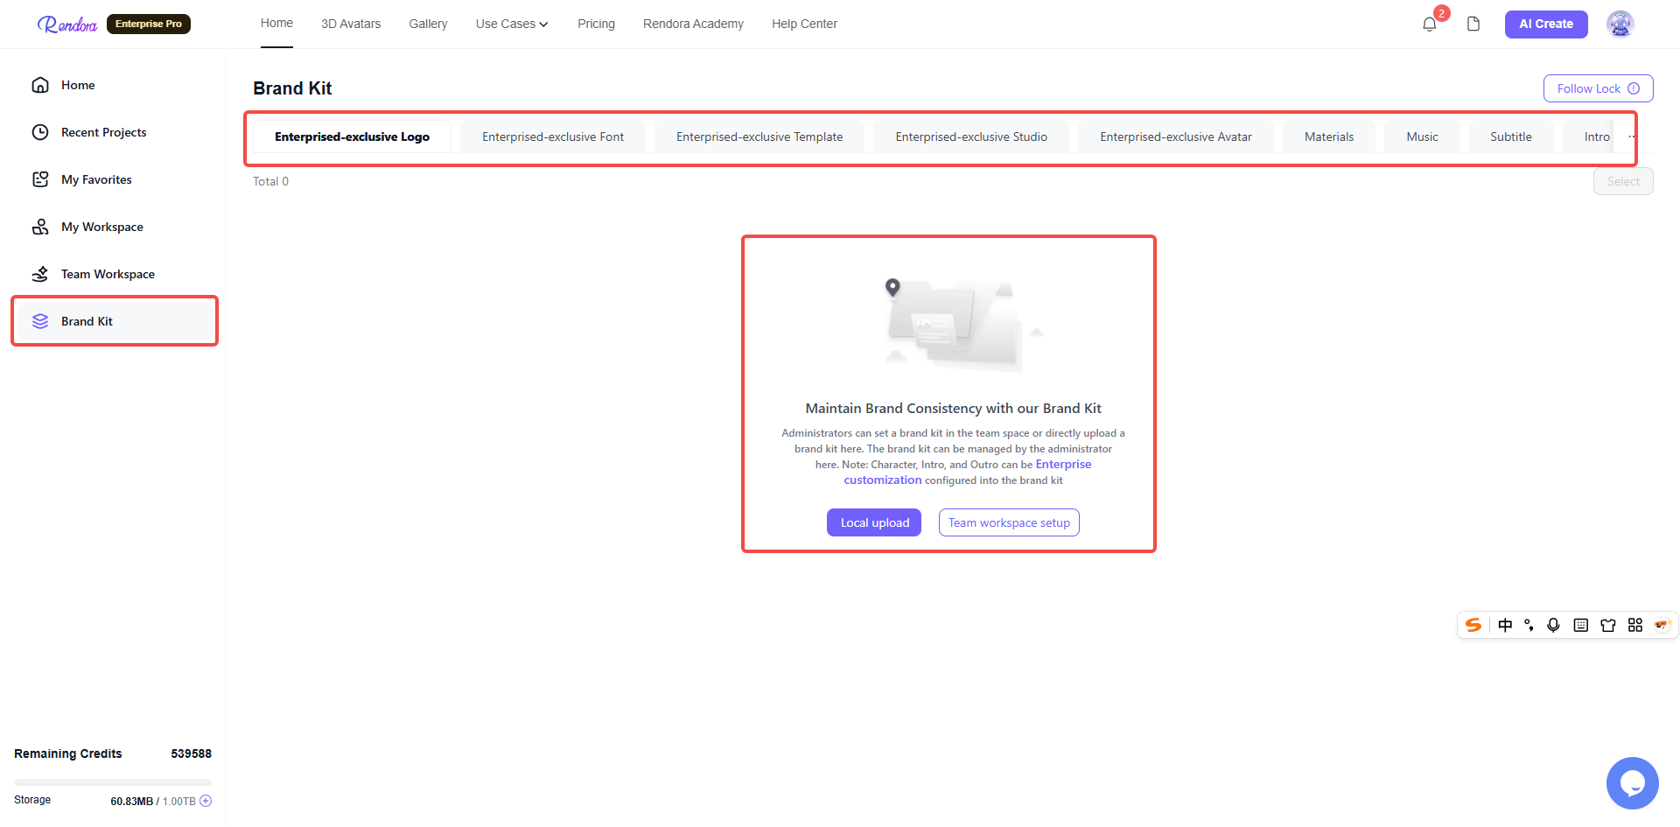Image resolution: width=1680 pixels, height=827 pixels.
Task: Switch to the Music tab
Action: click(x=1422, y=137)
